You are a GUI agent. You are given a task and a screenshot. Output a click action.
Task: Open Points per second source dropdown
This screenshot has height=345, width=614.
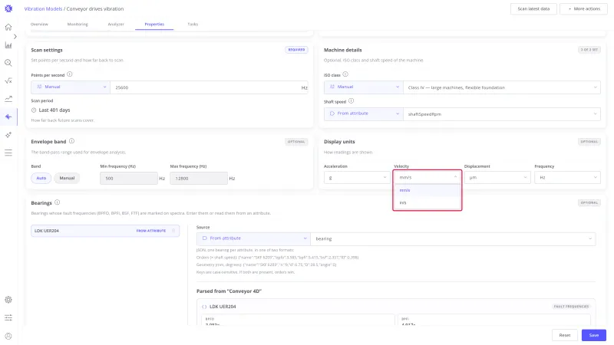click(71, 87)
